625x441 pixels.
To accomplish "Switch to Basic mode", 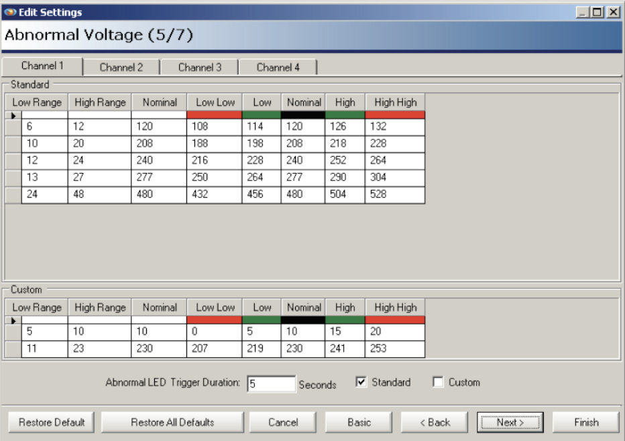I will (359, 422).
